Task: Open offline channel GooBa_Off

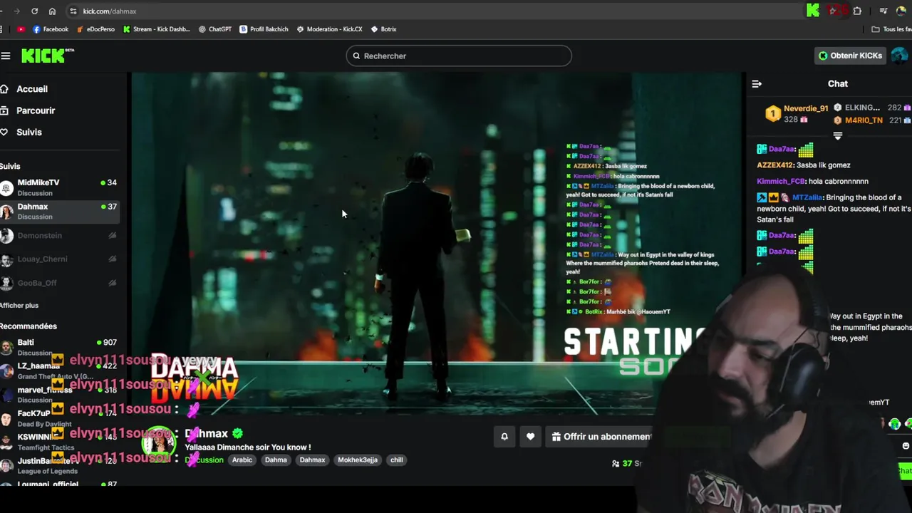Action: click(59, 283)
